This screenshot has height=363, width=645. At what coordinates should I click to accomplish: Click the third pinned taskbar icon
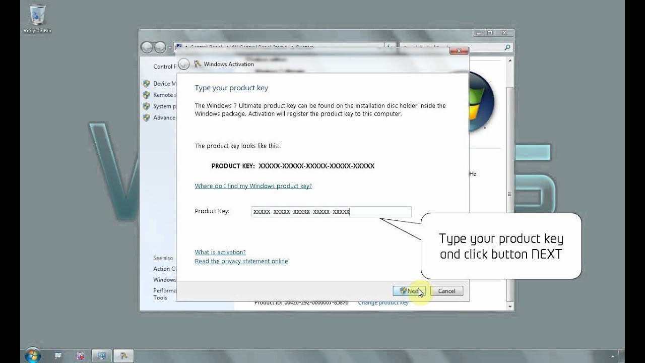tap(80, 355)
